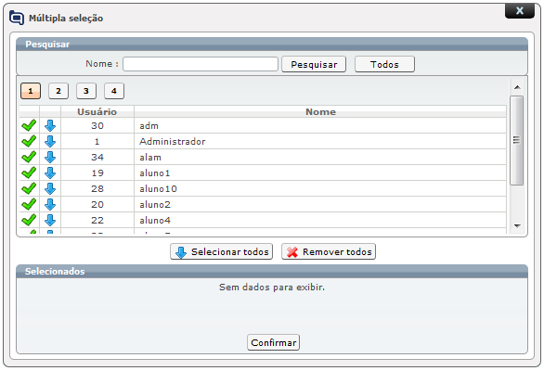Click the blue arrow for user adm
Screen dimensions: 544x371
[50, 125]
